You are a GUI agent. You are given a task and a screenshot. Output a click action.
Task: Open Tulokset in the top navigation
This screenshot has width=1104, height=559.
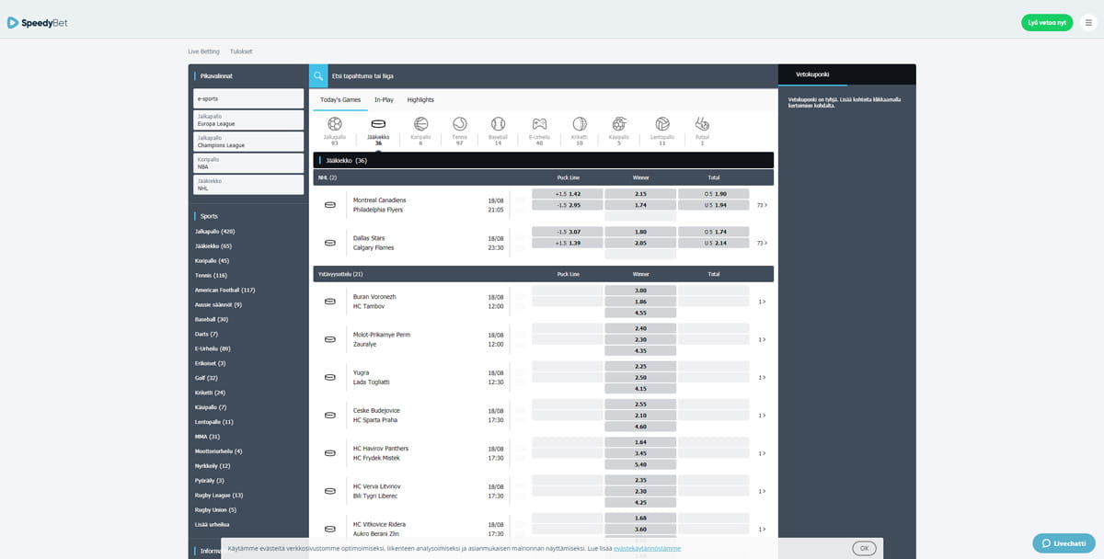(241, 51)
